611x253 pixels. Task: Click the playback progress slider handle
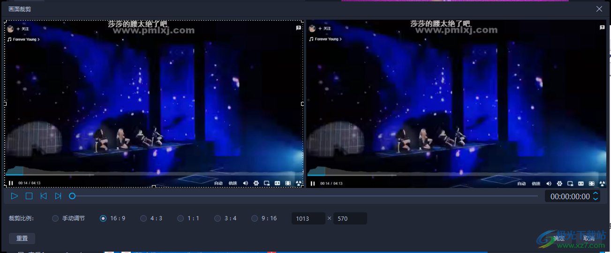[72, 196]
